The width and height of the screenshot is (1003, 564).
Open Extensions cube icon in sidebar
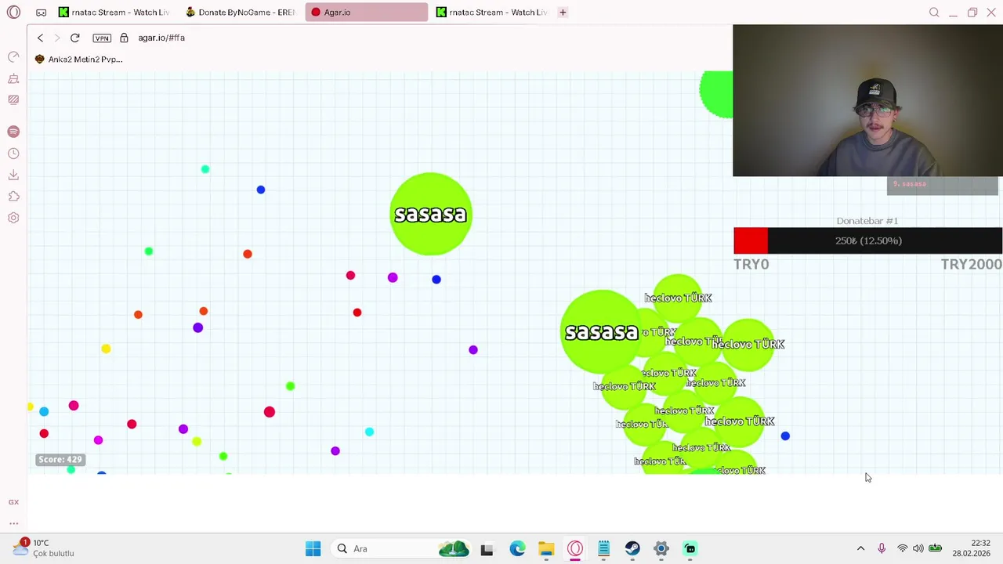13,197
